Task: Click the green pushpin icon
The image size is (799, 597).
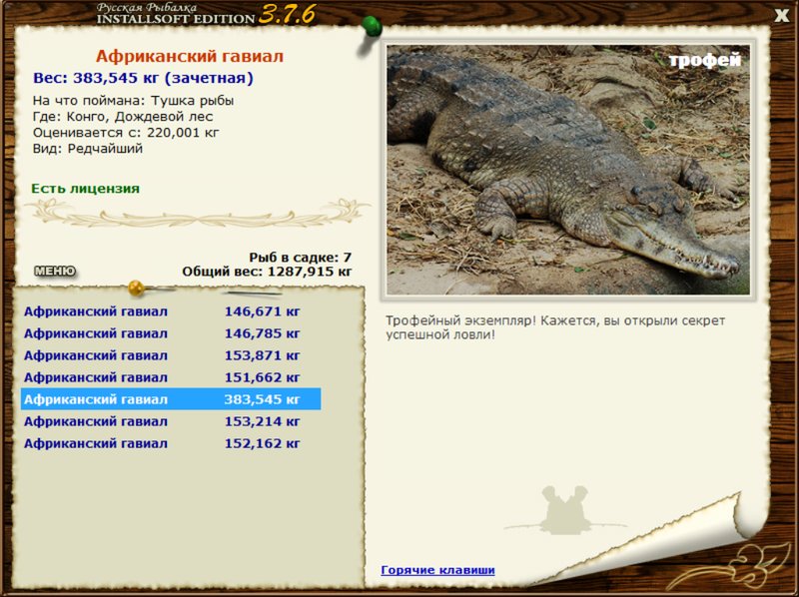Action: [x=372, y=27]
